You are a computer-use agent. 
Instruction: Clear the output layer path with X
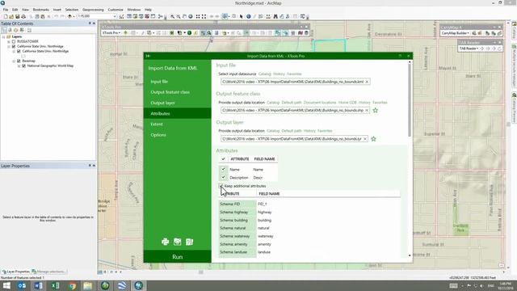364,139
